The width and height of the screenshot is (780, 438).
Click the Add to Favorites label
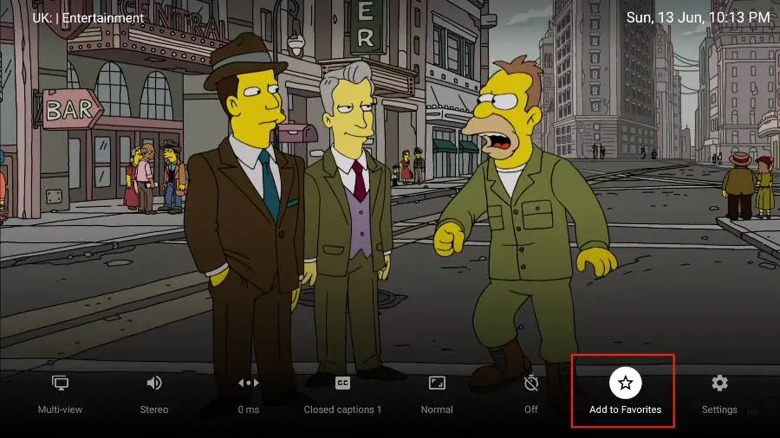point(625,409)
